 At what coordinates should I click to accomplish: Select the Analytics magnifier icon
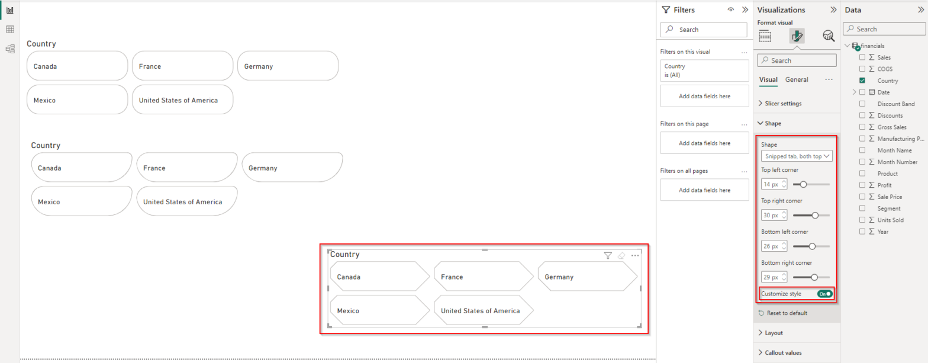click(x=829, y=36)
